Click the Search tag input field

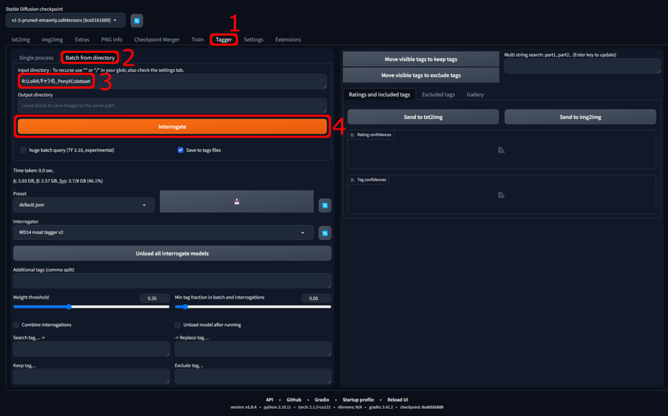click(x=91, y=349)
